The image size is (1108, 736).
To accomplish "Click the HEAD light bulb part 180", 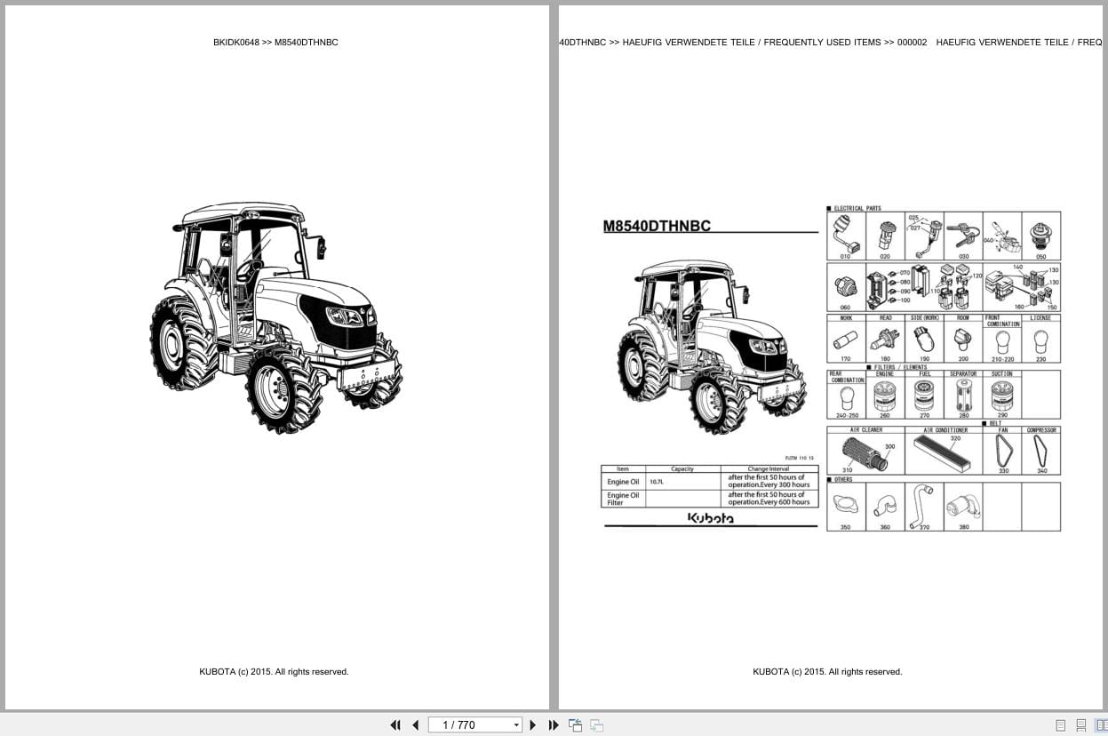I will pos(885,339).
